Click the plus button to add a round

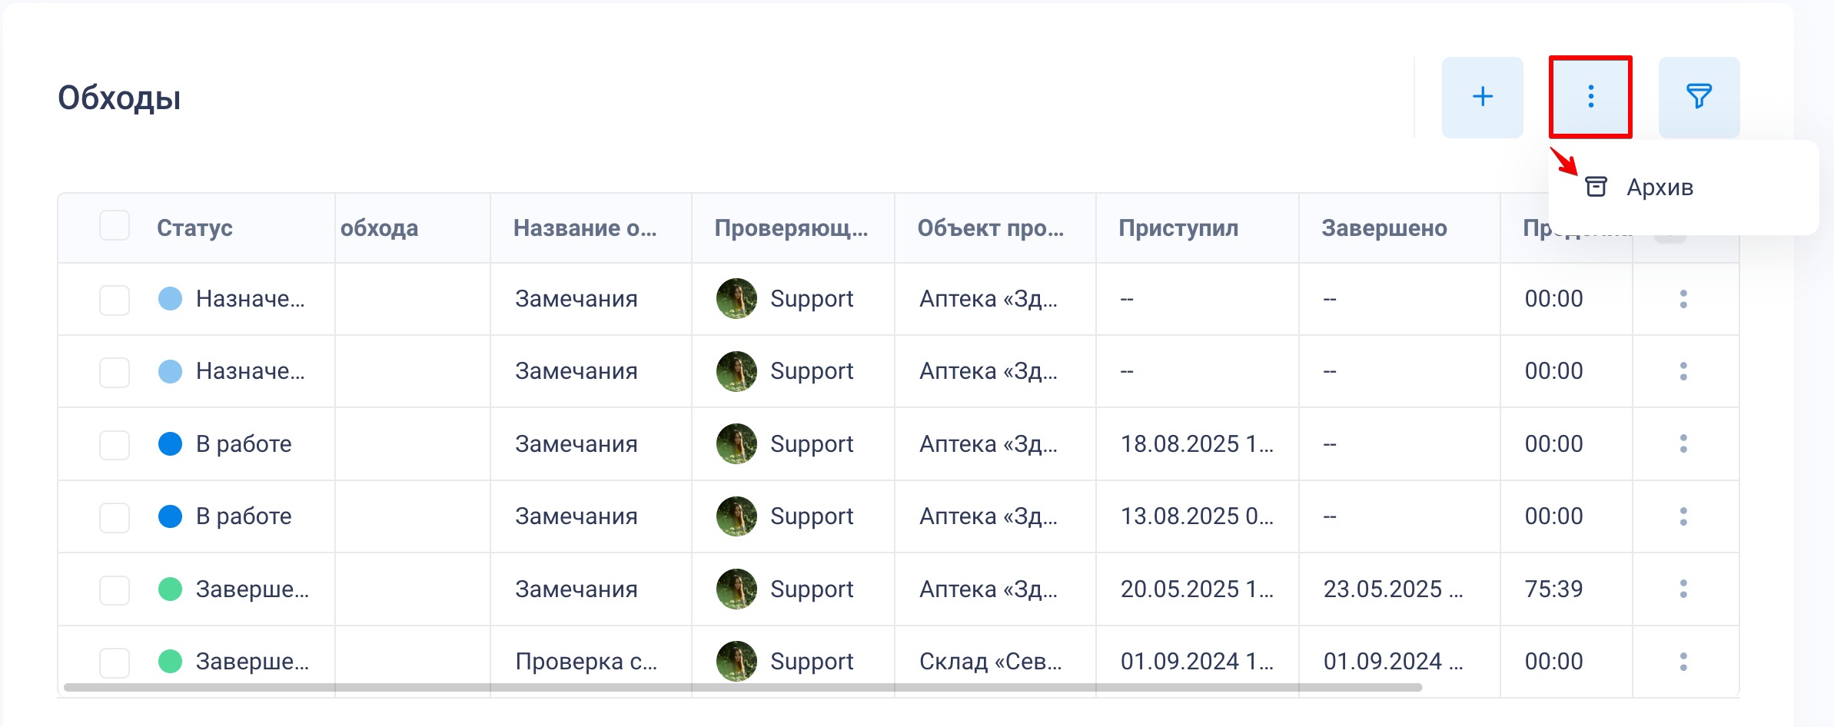tap(1482, 97)
